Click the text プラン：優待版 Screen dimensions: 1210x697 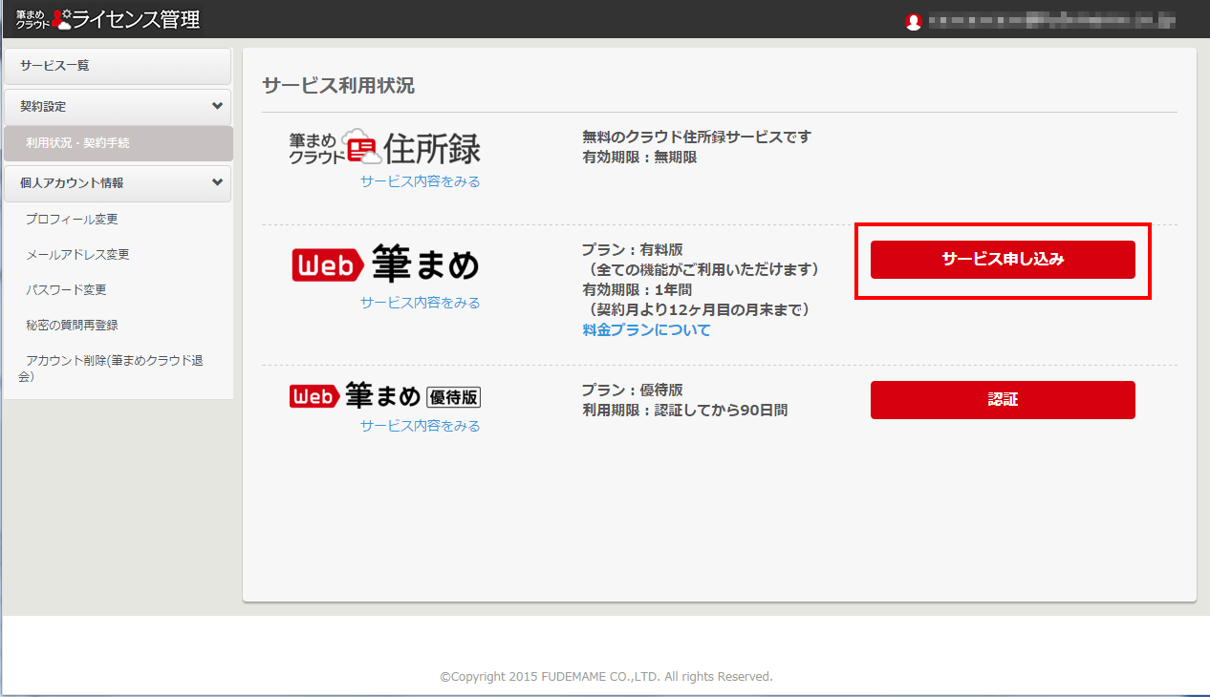[x=633, y=391]
